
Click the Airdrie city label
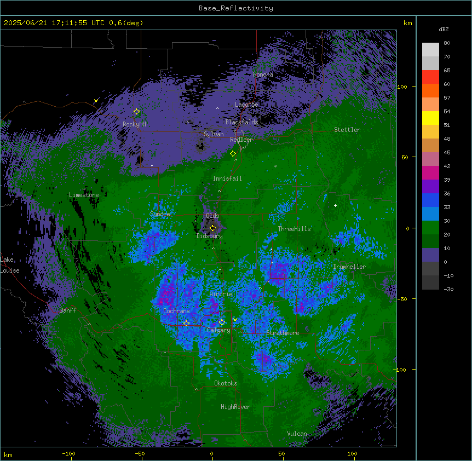[221, 294]
